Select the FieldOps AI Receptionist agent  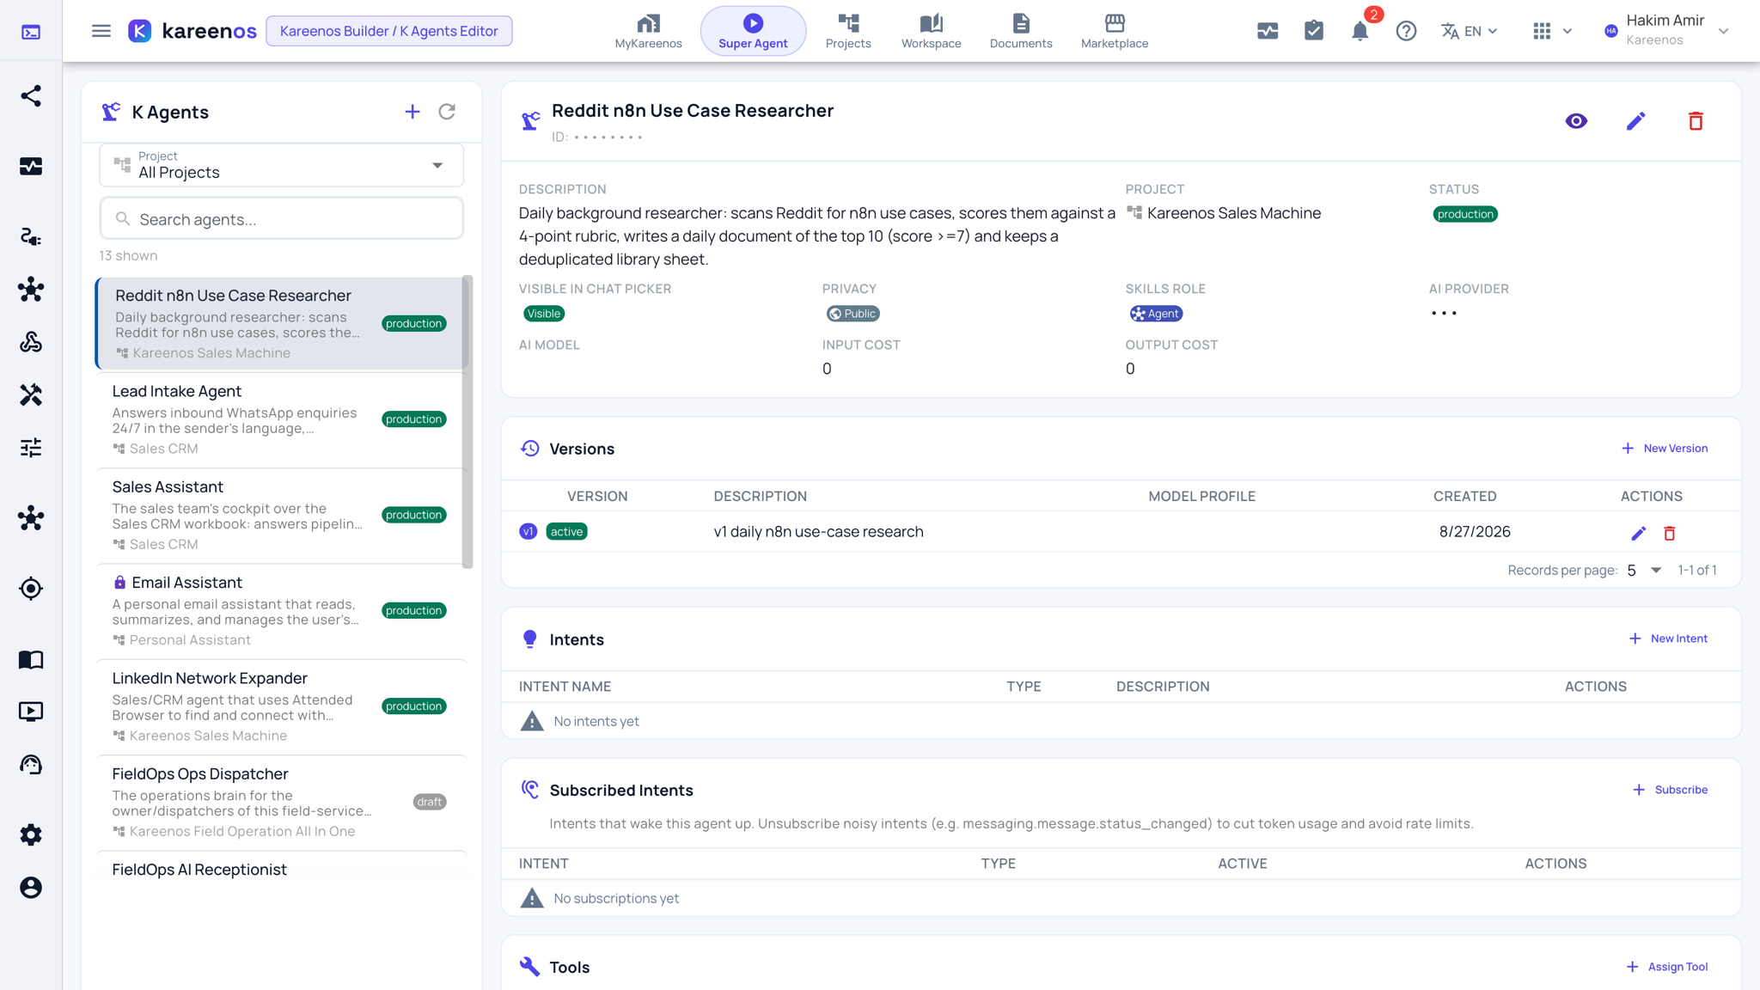tap(281, 870)
